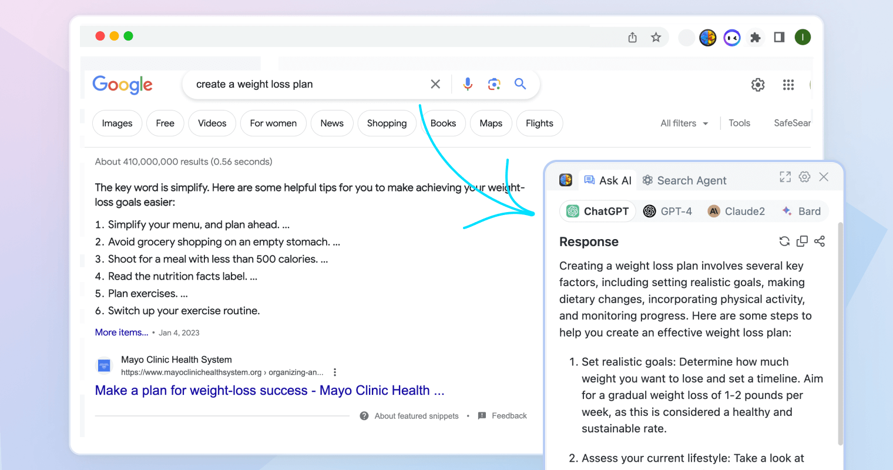The height and width of the screenshot is (470, 893).
Task: Filter results by Maps
Action: point(491,123)
